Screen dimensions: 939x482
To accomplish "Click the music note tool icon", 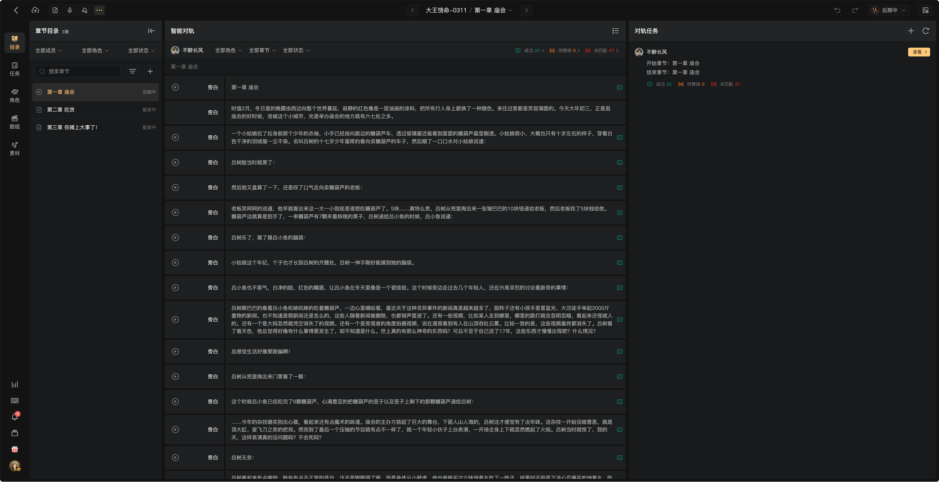I will point(84,10).
